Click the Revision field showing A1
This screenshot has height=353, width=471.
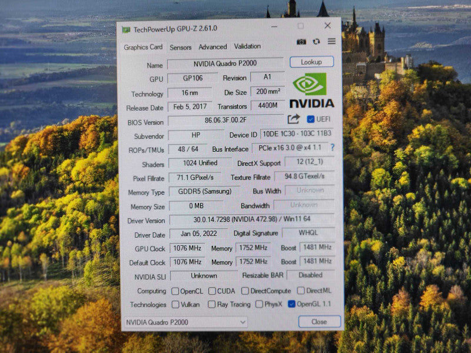pos(267,77)
